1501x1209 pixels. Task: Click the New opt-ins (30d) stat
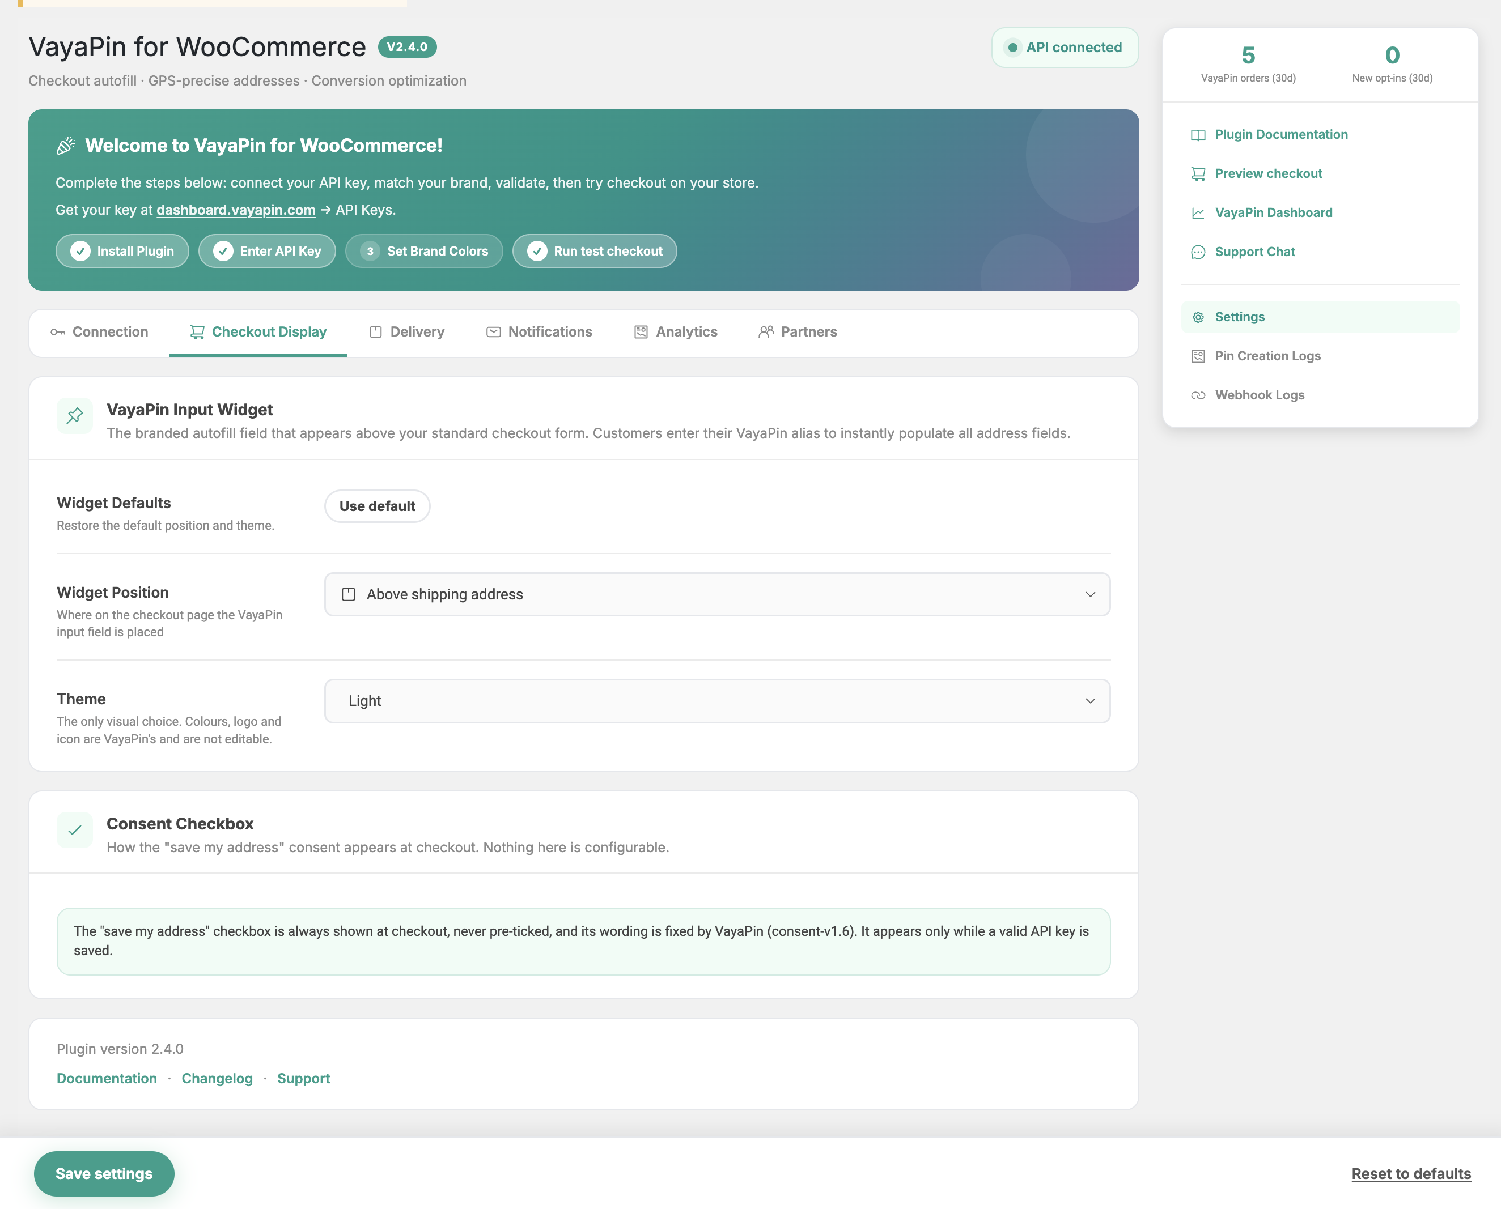coord(1392,64)
